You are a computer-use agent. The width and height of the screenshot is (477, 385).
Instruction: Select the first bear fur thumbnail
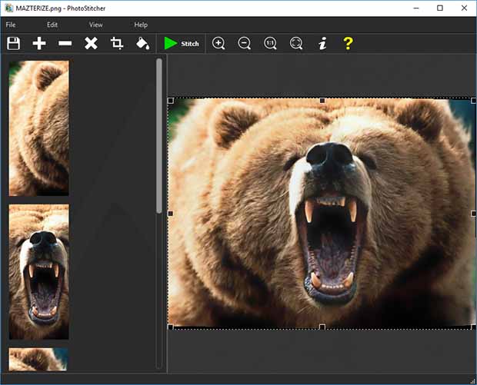pos(38,128)
